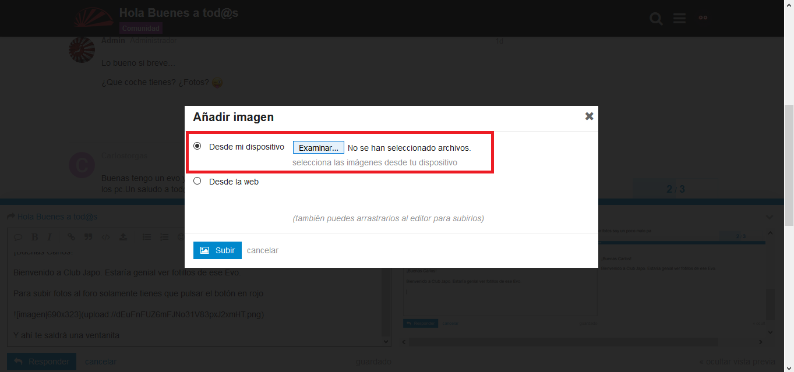
Task: Select the Desde la web radio option
Action: (x=197, y=181)
